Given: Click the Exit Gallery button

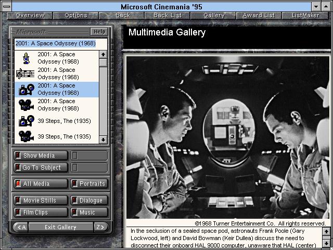Looking at the screenshot, I should click(x=61, y=227).
